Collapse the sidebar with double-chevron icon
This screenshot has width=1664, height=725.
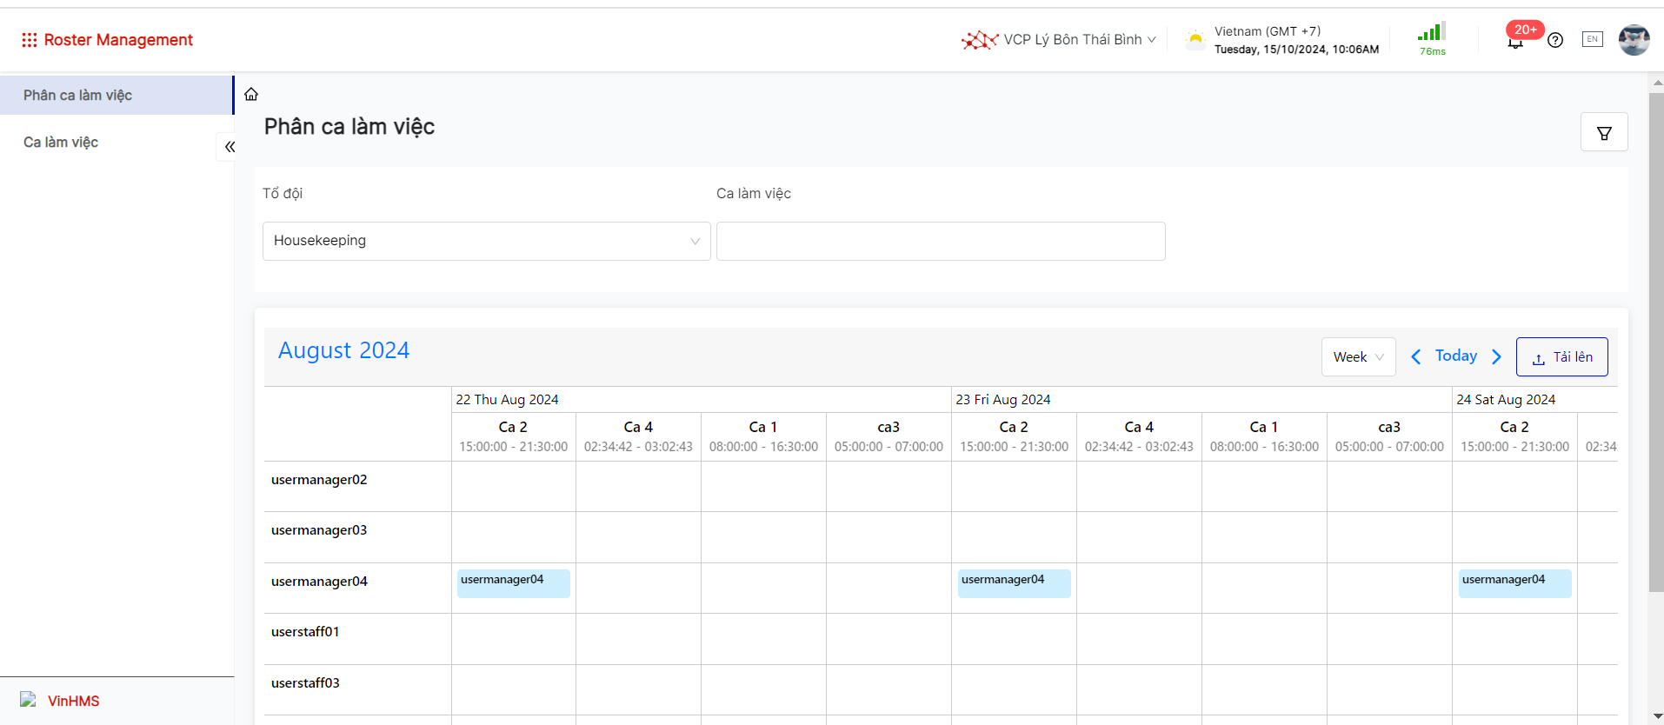point(229,147)
